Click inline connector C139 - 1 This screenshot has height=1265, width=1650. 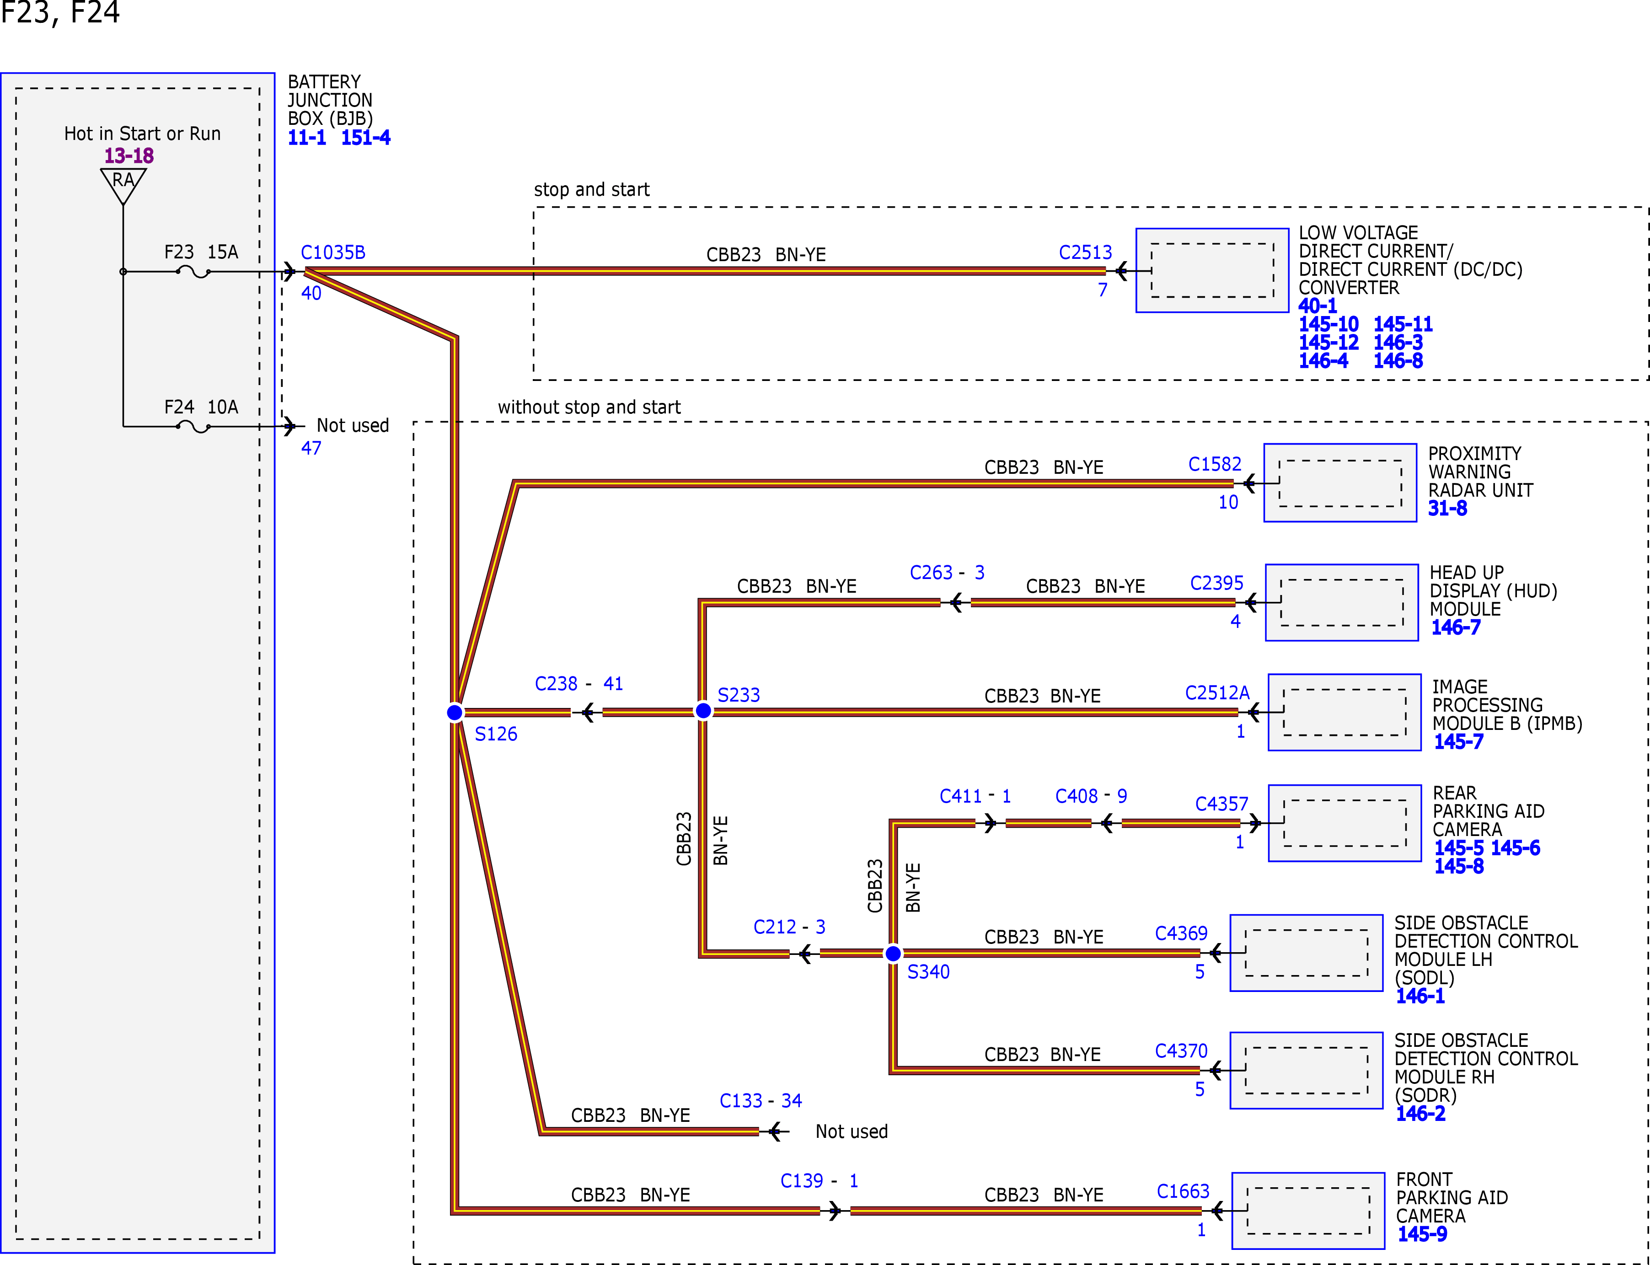pyautogui.click(x=820, y=1181)
